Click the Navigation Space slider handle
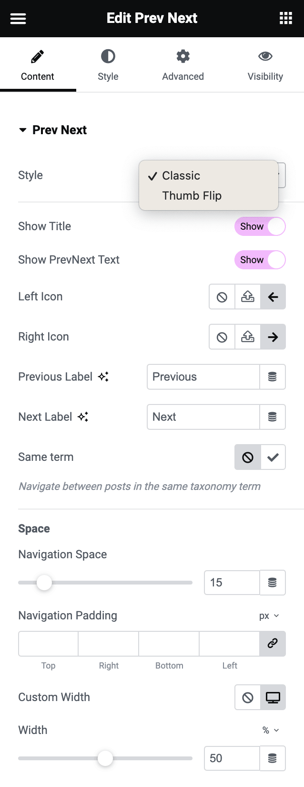Viewport: 304px width, 787px height. click(x=44, y=583)
